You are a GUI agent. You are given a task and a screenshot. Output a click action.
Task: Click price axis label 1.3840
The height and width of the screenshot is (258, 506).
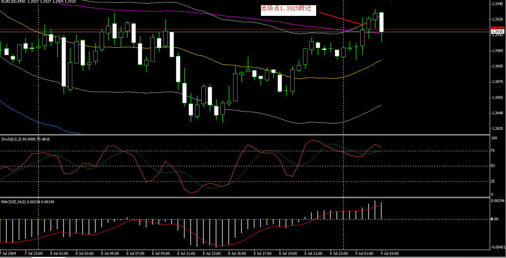pyautogui.click(x=498, y=113)
